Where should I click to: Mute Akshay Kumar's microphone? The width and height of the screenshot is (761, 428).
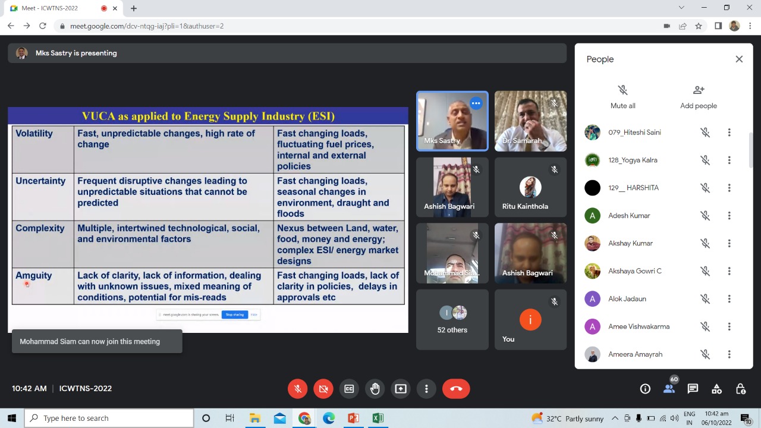coord(705,244)
